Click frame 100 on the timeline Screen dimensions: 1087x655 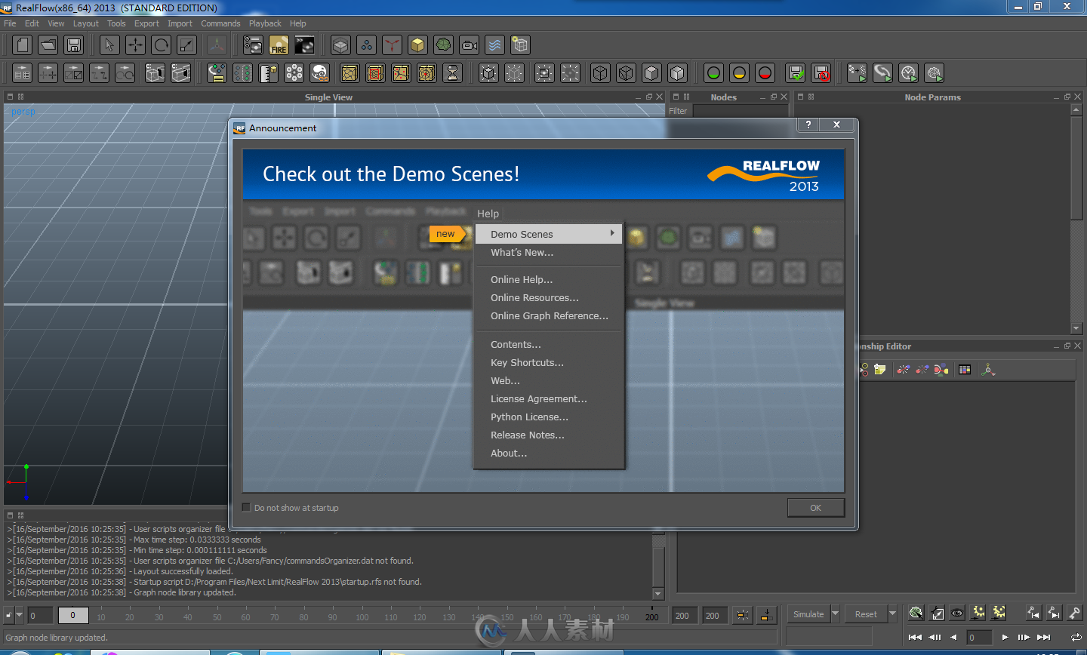point(362,617)
